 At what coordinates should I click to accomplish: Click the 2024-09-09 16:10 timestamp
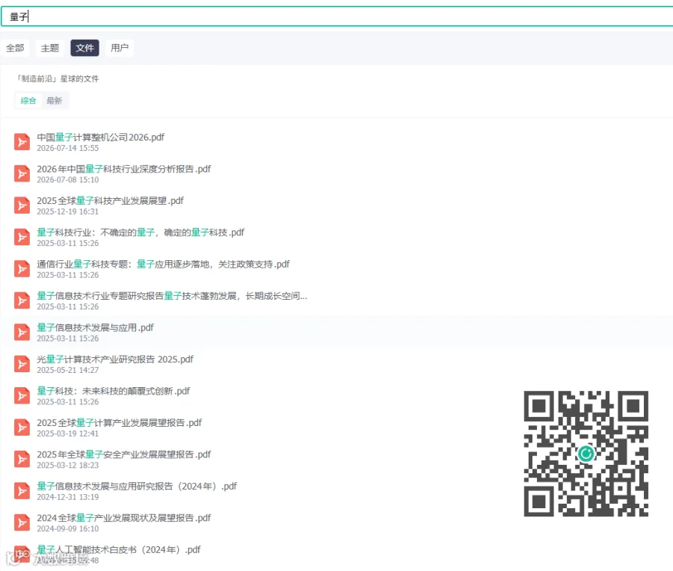68,529
